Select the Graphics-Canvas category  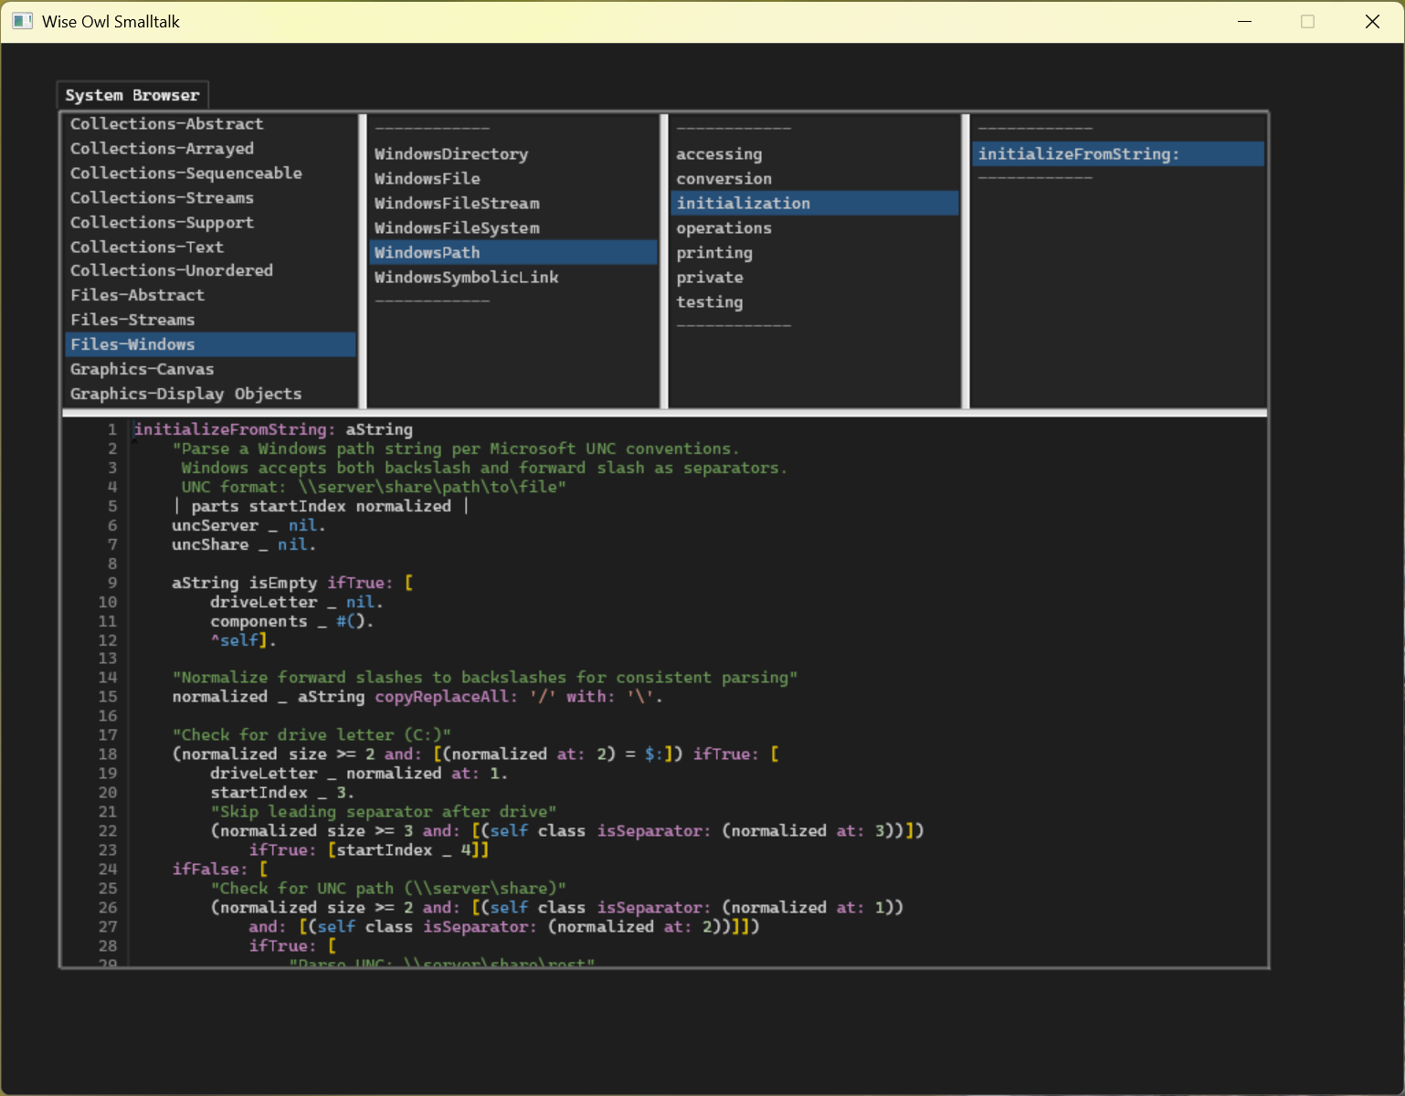[x=142, y=369]
